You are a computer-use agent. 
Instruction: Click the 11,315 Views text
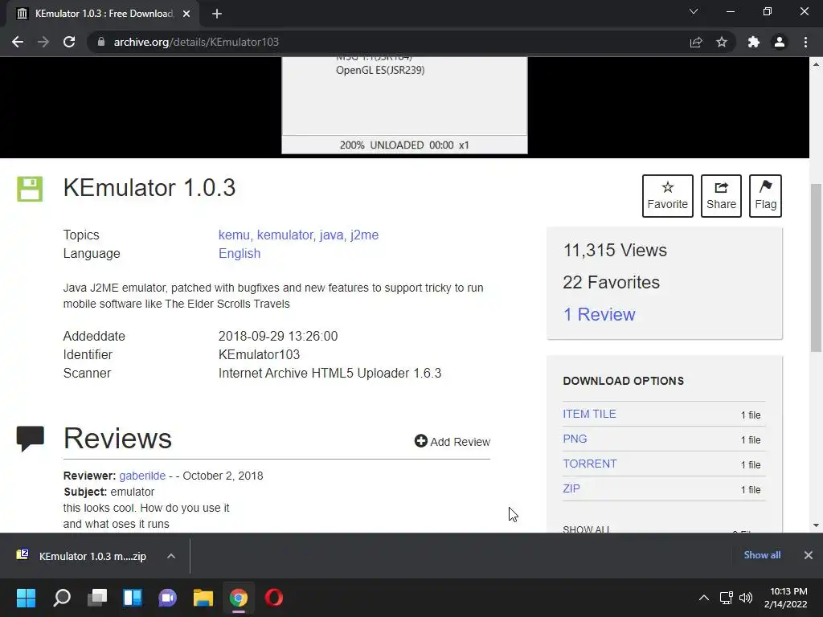615,251
